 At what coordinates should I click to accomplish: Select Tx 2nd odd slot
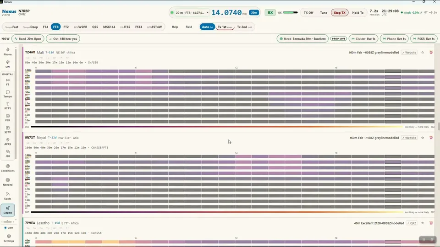coord(244,27)
